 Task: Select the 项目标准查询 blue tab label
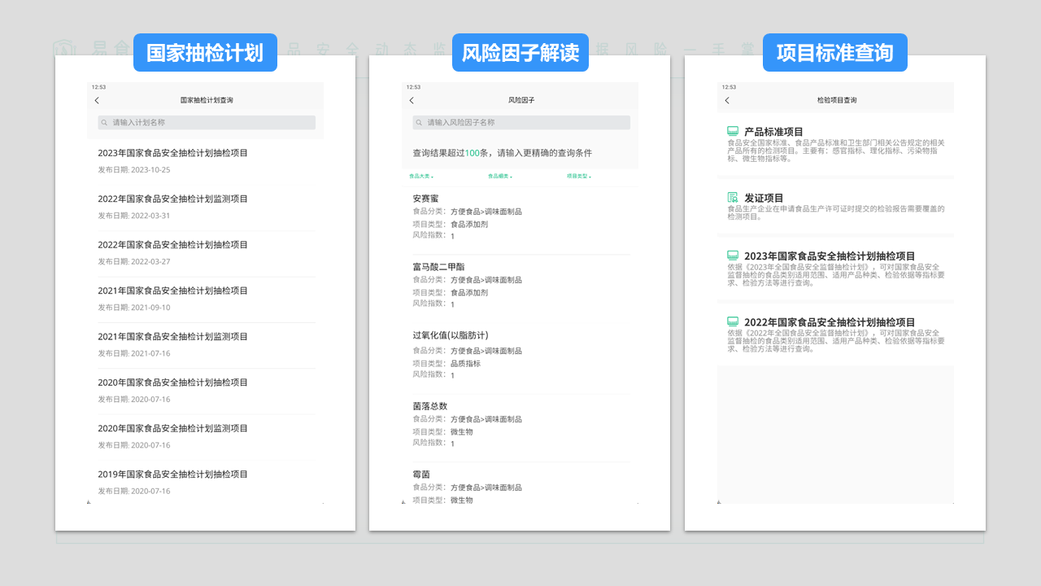(x=834, y=53)
